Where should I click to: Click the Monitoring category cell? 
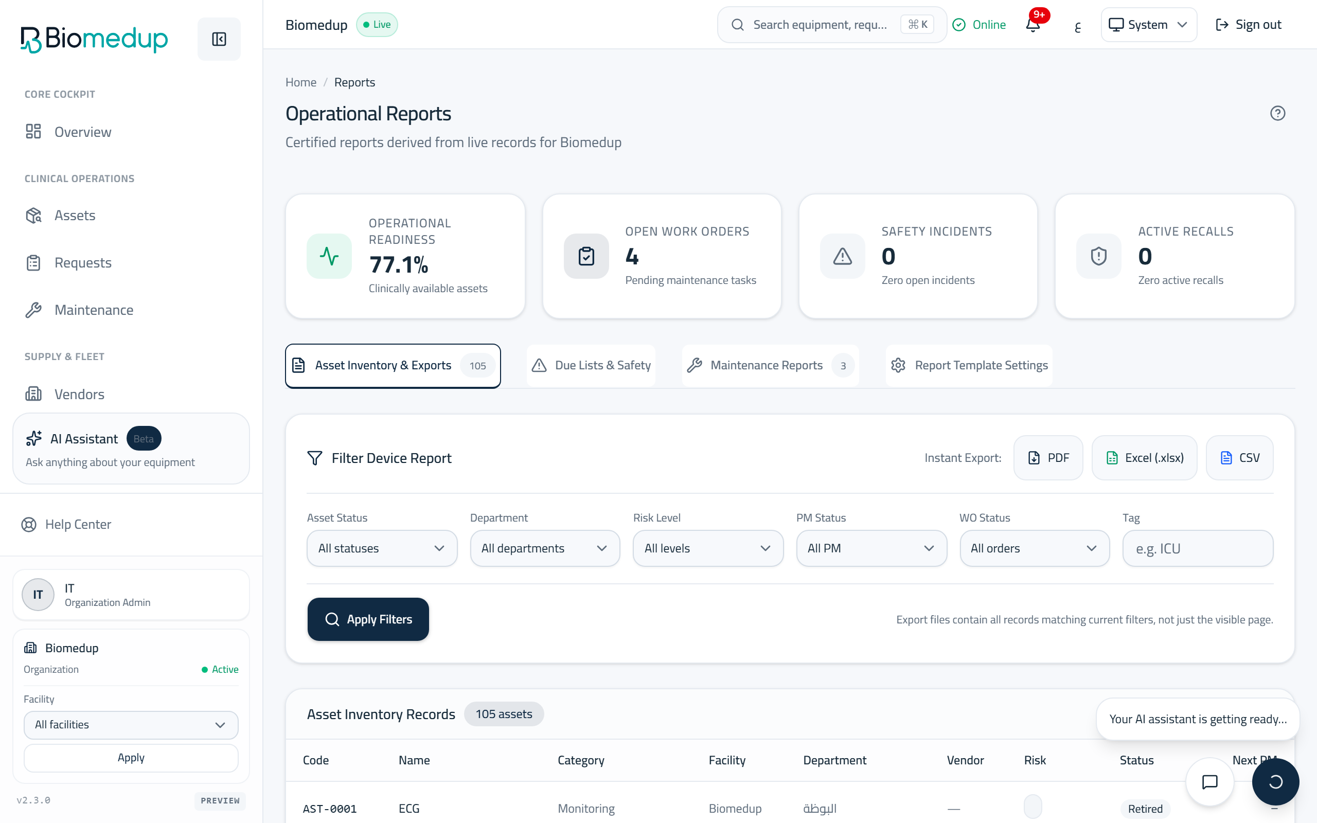click(586, 808)
